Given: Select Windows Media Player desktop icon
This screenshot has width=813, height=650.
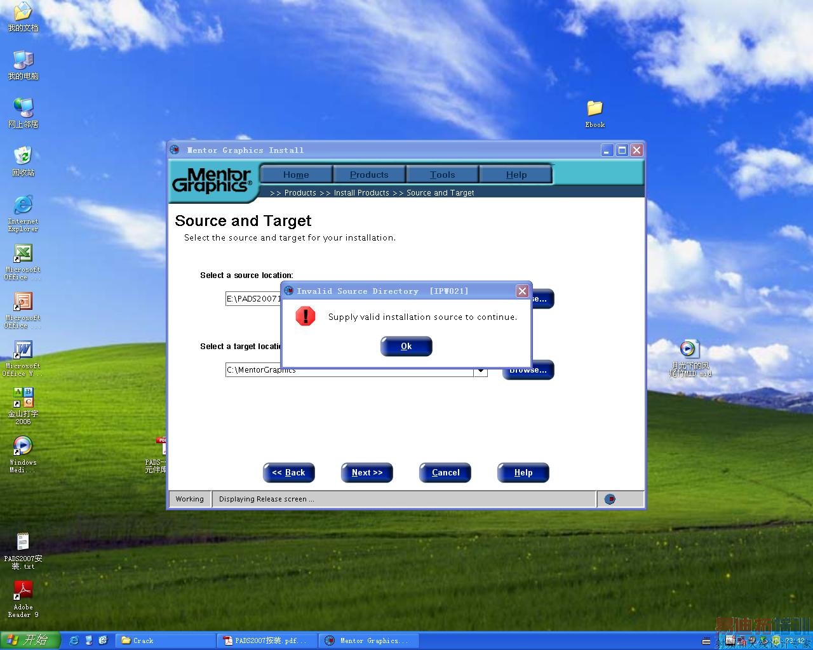Looking at the screenshot, I should [23, 455].
